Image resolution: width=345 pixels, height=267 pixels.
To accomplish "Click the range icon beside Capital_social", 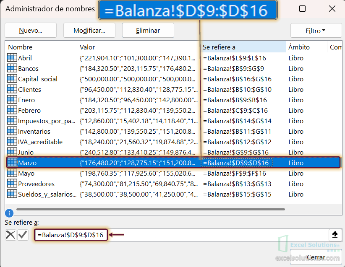I will point(12,79).
